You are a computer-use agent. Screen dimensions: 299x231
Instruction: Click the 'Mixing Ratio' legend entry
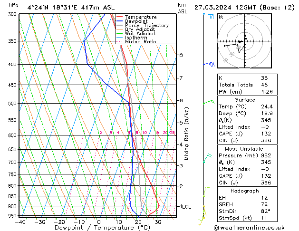pos(141,41)
